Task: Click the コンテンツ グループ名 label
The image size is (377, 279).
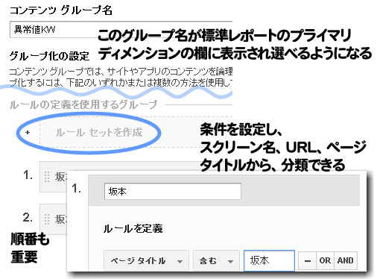Action: coord(61,10)
